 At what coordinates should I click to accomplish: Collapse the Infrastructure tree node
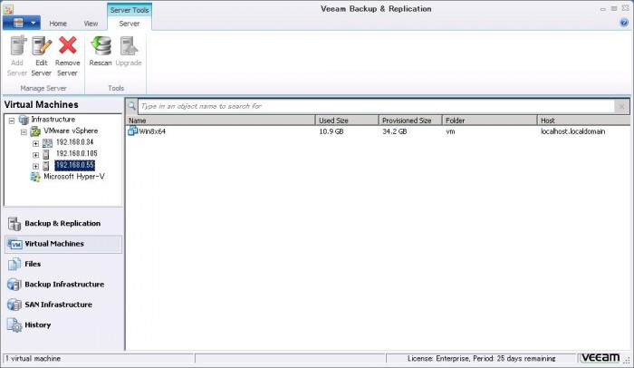pos(11,120)
